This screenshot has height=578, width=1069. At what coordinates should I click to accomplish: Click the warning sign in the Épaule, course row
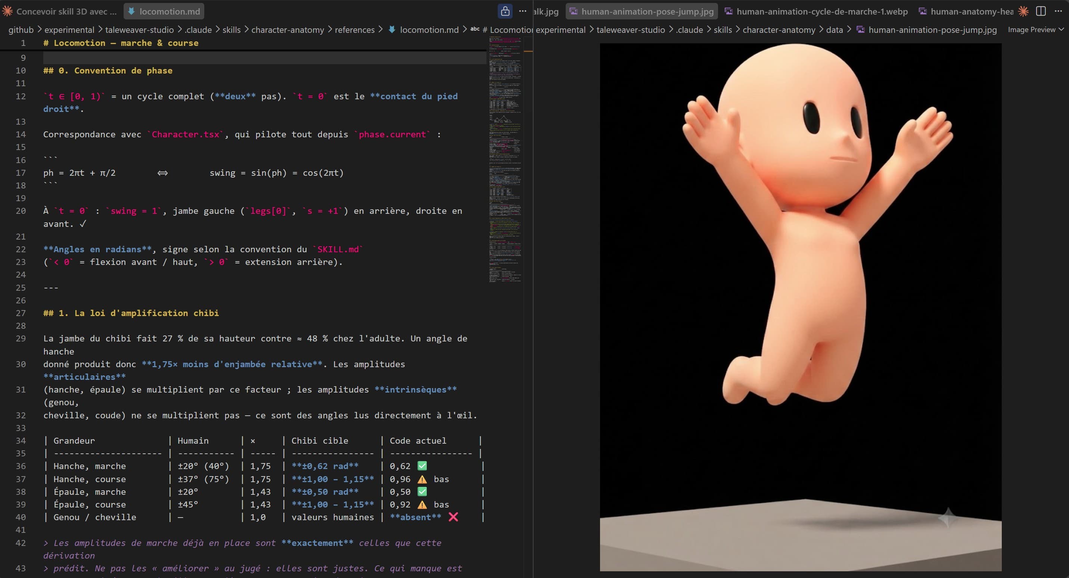[422, 504]
